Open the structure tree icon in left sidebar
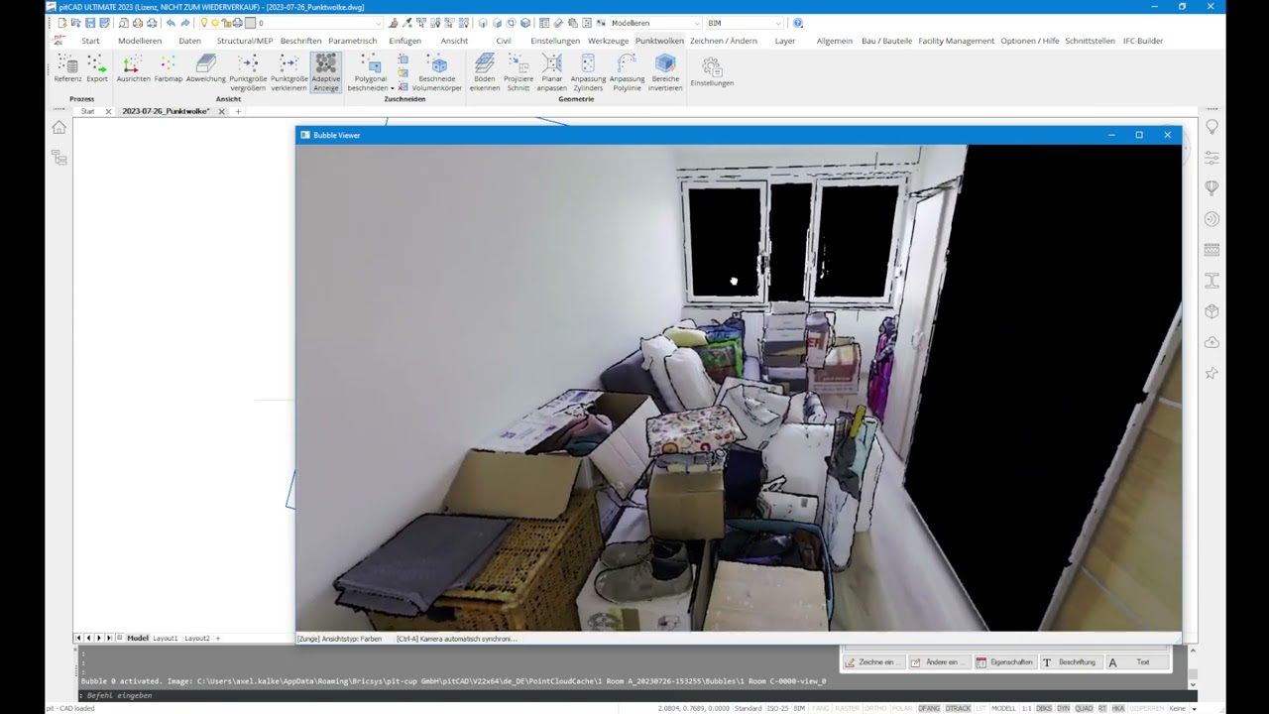Image resolution: width=1269 pixels, height=714 pixels. pyautogui.click(x=58, y=158)
